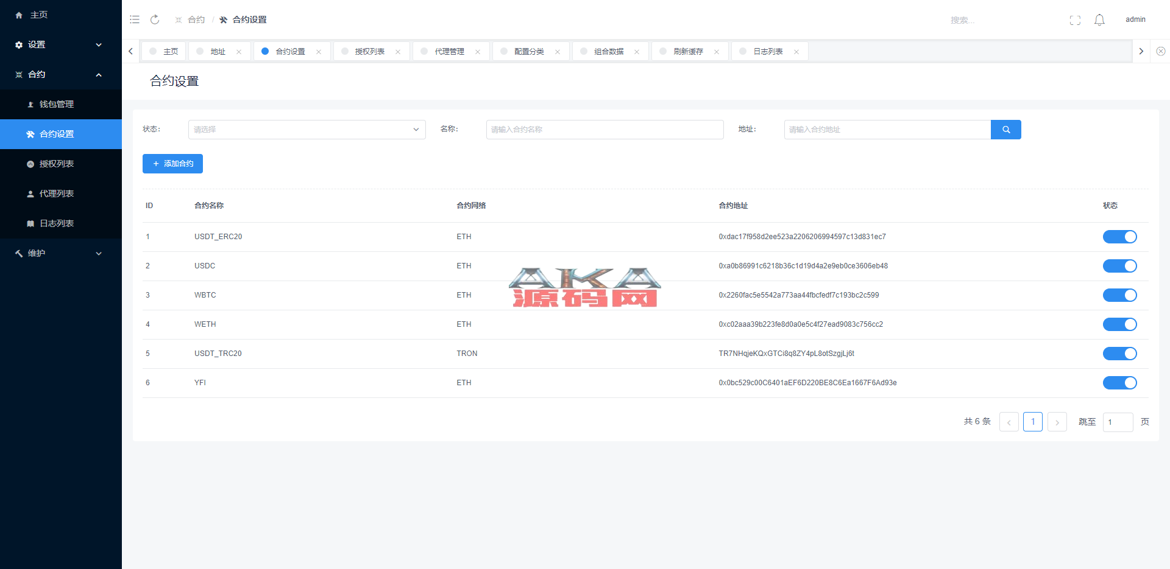Focus the 合约地址 input field
The image size is (1170, 569).
(887, 130)
